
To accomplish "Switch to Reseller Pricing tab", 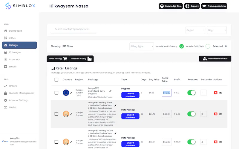I will click(x=81, y=59).
